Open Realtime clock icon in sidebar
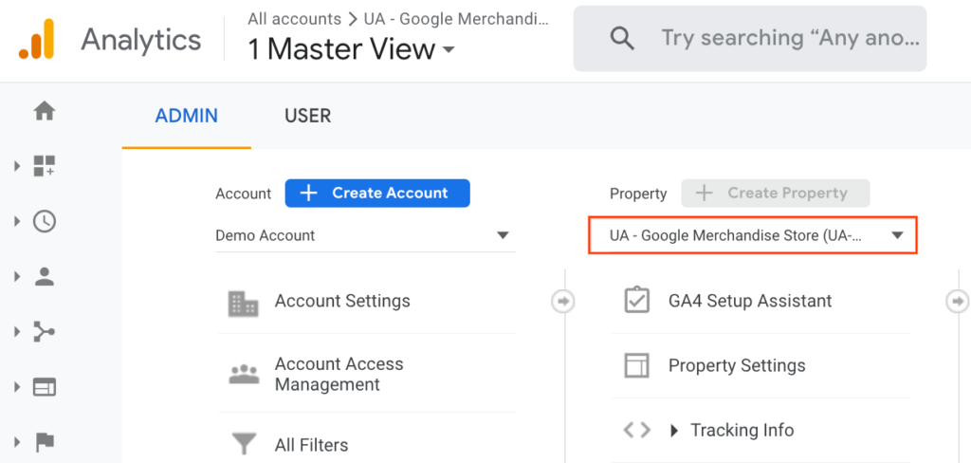The width and height of the screenshot is (971, 463). click(x=45, y=222)
